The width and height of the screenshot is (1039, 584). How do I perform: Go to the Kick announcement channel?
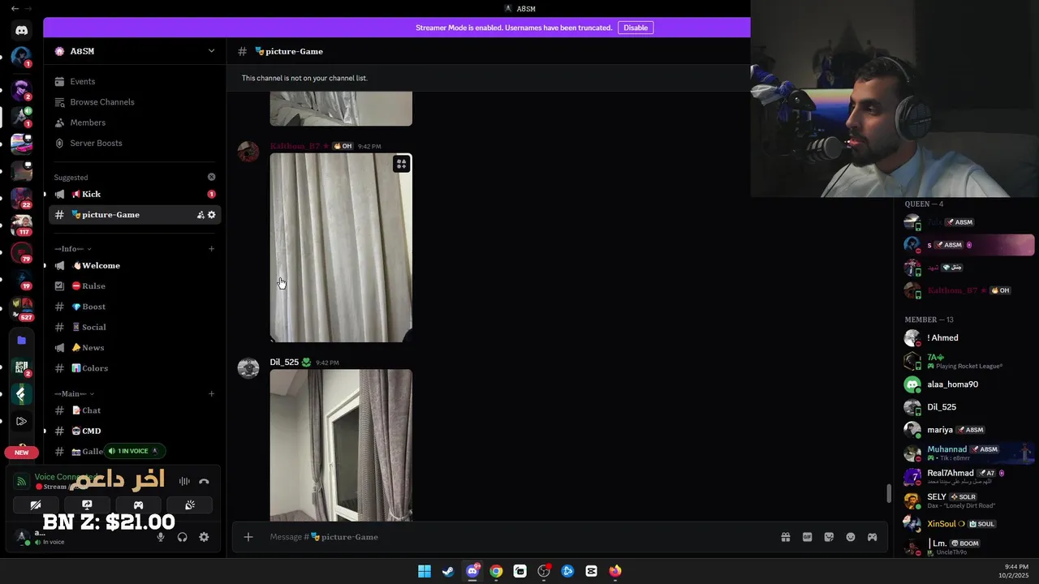point(135,195)
